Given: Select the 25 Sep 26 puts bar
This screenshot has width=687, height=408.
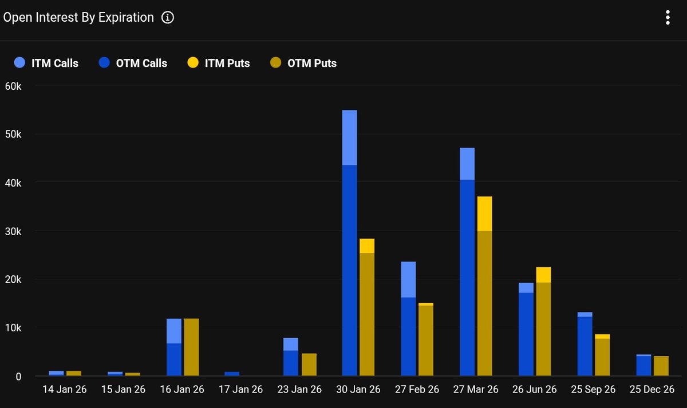Looking at the screenshot, I should (602, 355).
